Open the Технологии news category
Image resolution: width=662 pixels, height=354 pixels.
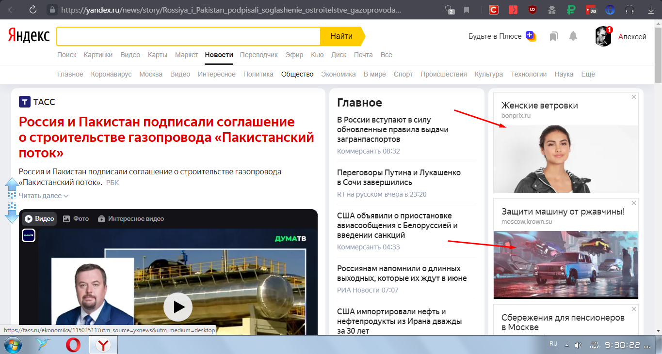coord(529,74)
